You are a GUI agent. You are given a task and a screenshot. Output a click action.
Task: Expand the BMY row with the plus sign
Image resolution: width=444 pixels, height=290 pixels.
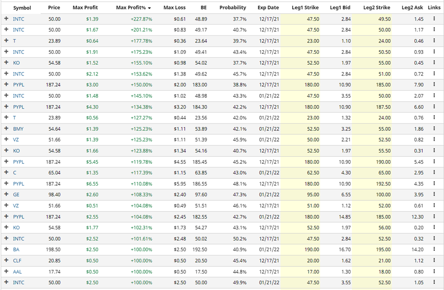(x=6, y=128)
